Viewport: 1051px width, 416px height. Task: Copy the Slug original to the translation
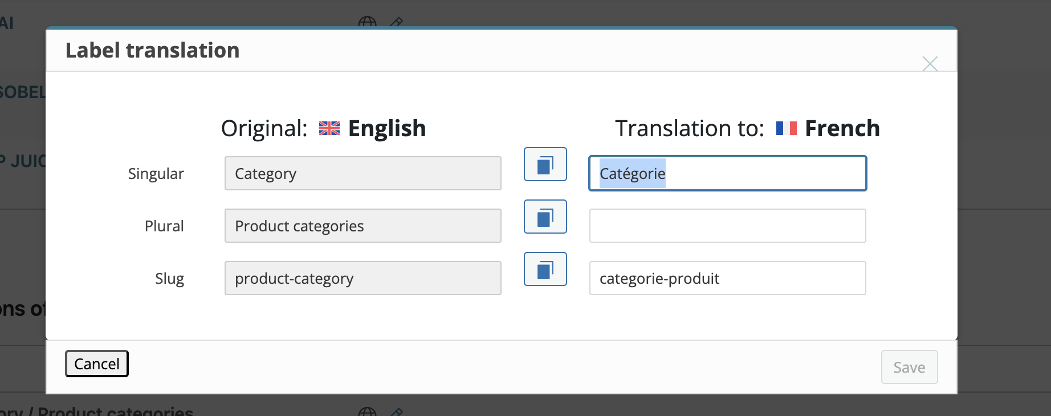pos(545,269)
